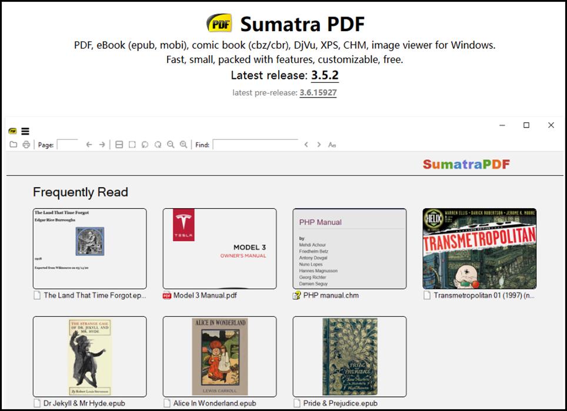Screen dimensions: 567x411
Task: Open PHP Manual thumbnail
Action: click(x=349, y=248)
